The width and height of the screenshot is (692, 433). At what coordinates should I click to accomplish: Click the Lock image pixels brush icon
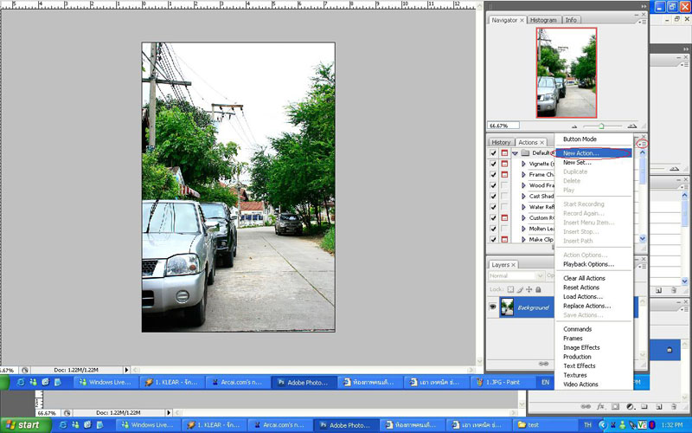520,289
